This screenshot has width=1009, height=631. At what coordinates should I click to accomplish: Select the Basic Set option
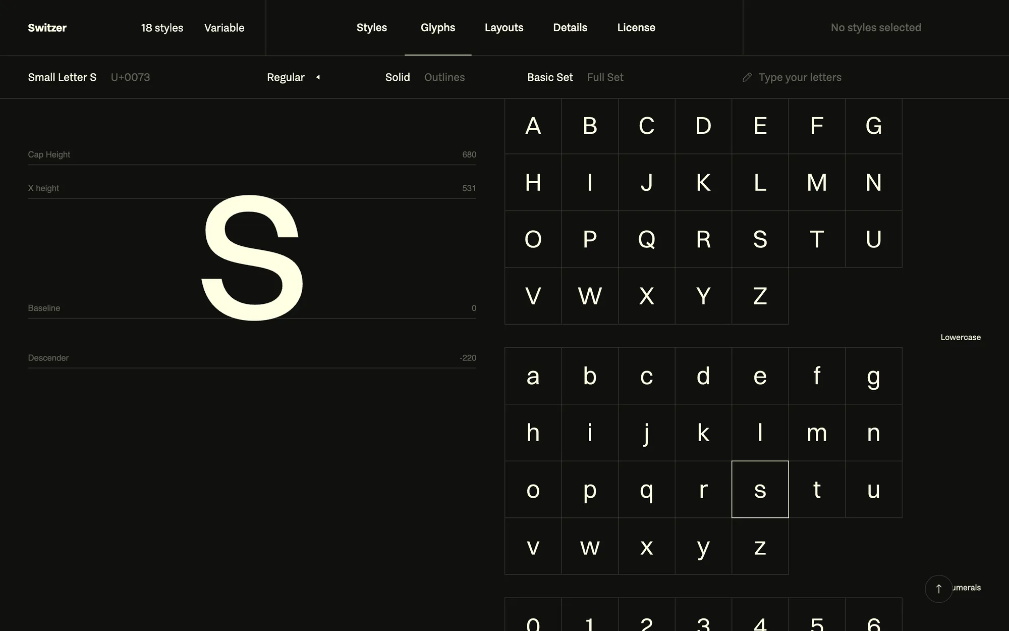click(x=550, y=77)
